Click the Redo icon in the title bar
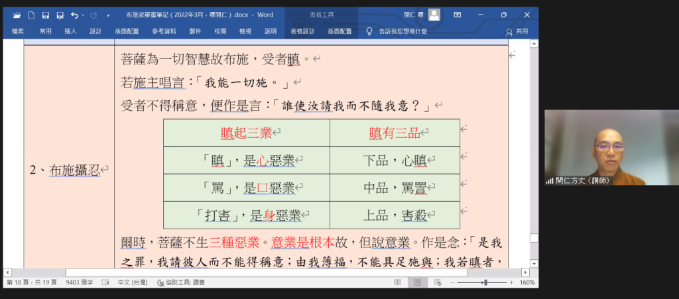 (x=93, y=15)
